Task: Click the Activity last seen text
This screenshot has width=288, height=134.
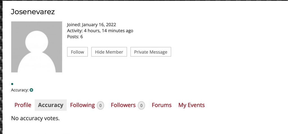Action: (x=100, y=30)
